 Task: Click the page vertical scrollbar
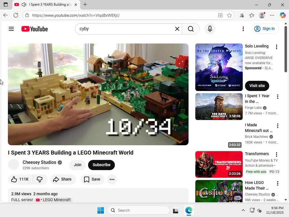pyautogui.click(x=286, y=49)
